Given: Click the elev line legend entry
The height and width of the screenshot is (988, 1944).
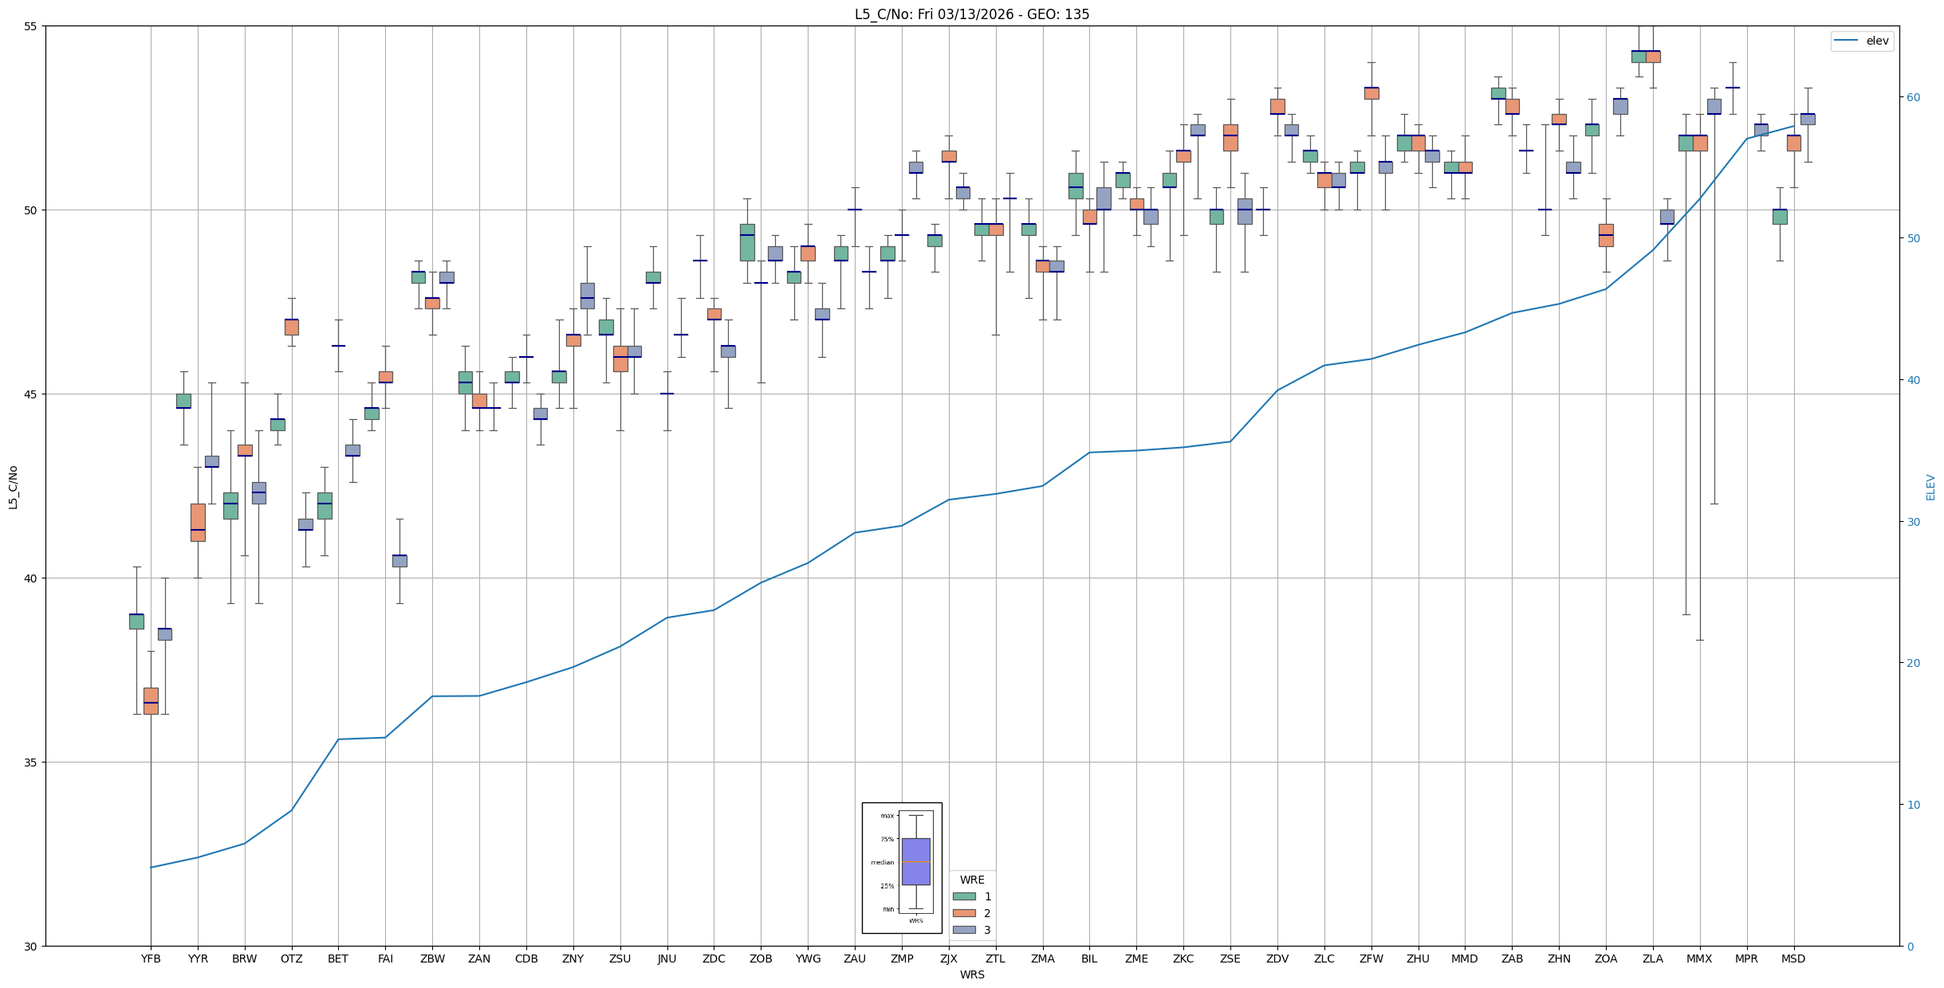Looking at the screenshot, I should [x=1861, y=41].
